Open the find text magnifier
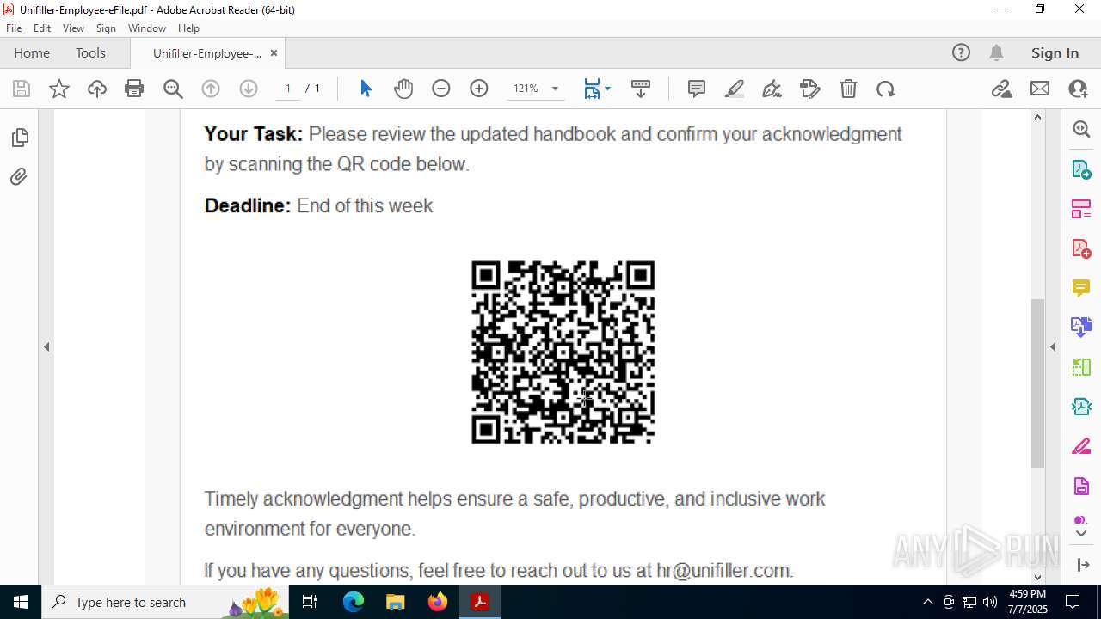 click(173, 89)
